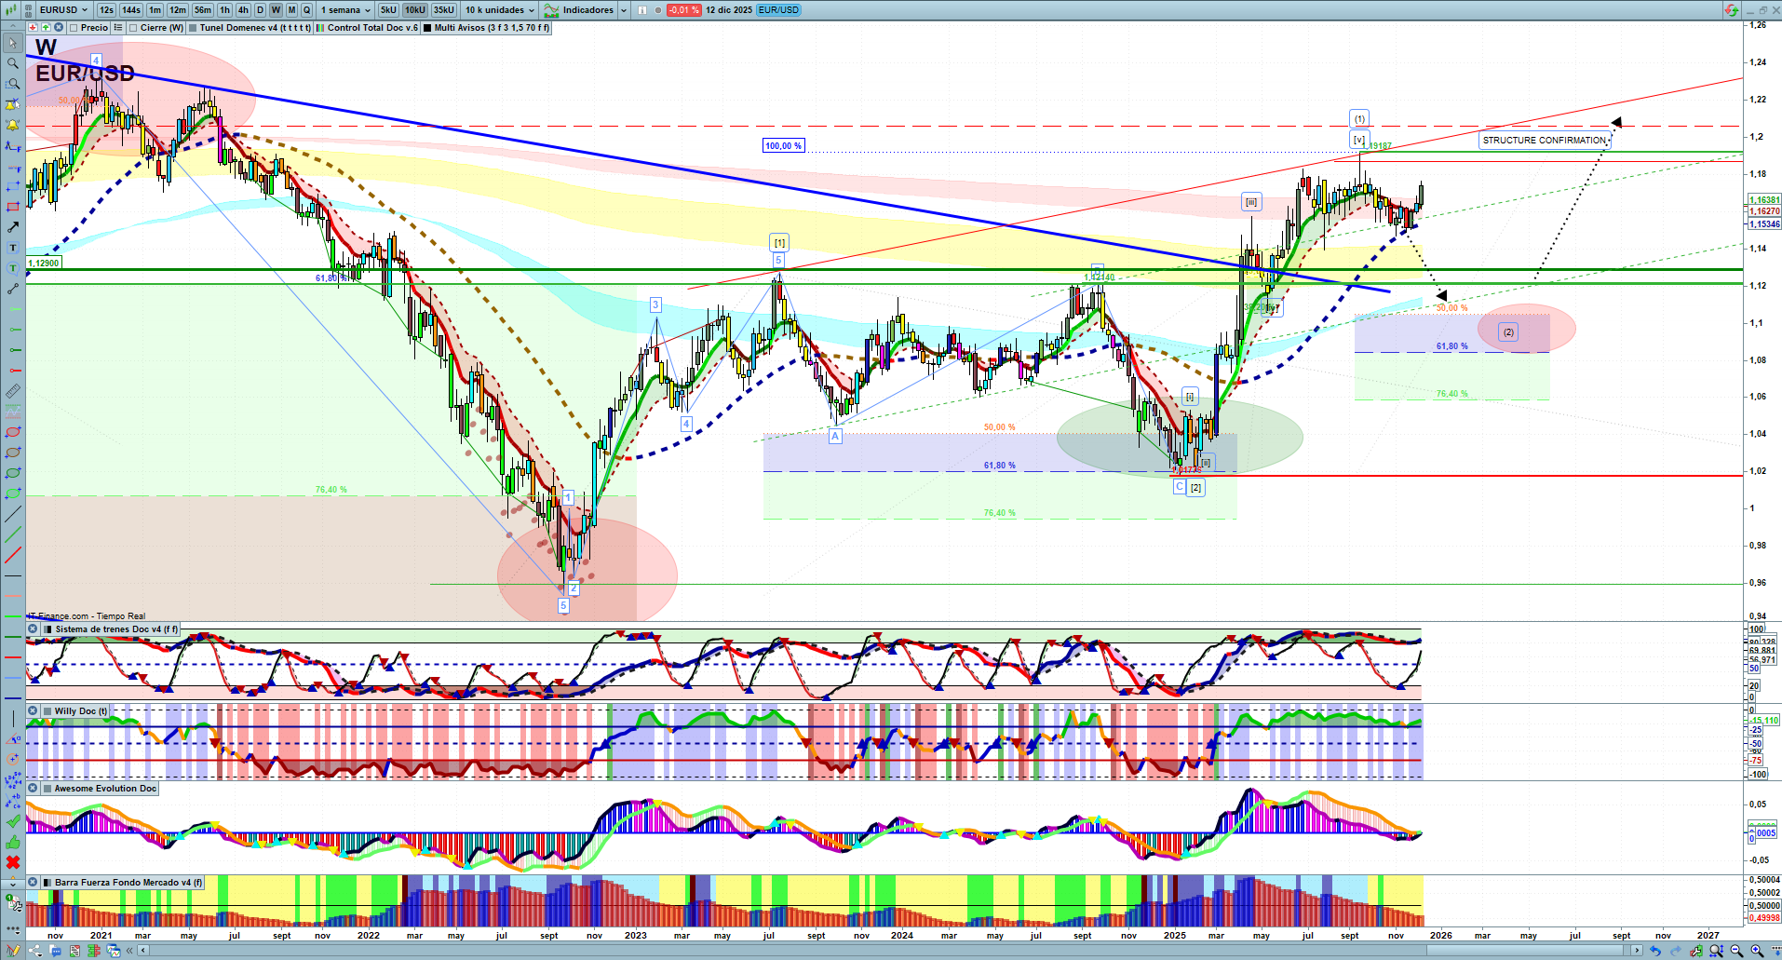The width and height of the screenshot is (1782, 960).
Task: Click the Multi Avisos black color swatch
Action: pos(427,28)
